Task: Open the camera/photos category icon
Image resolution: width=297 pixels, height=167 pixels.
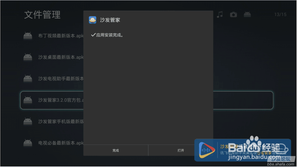Action: tap(233, 15)
